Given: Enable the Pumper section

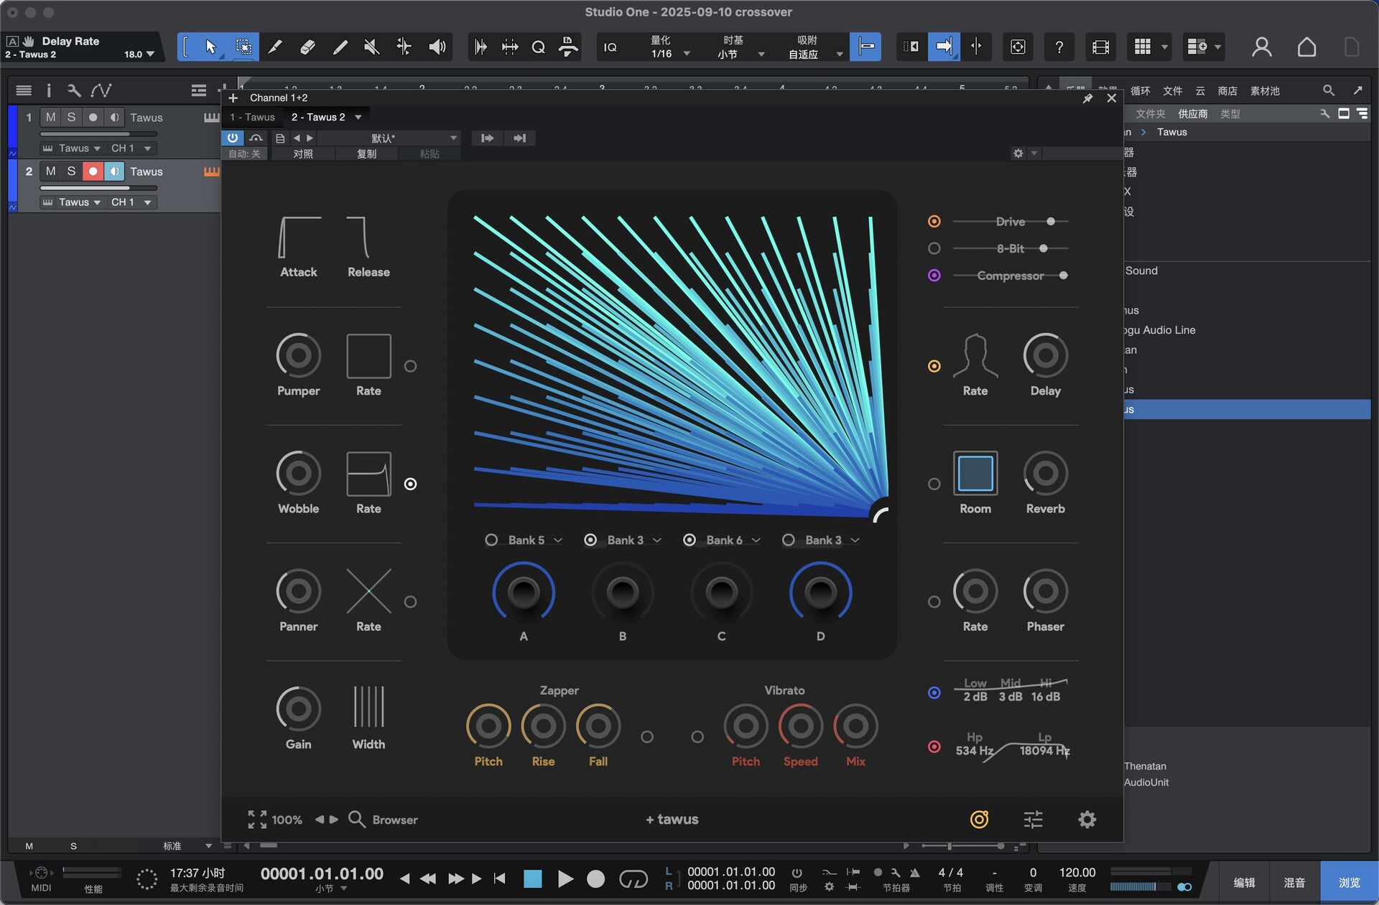Looking at the screenshot, I should point(410,366).
